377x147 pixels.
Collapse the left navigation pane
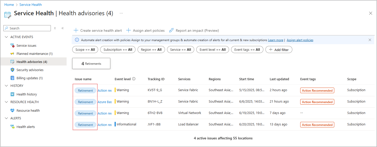[x=63, y=28]
